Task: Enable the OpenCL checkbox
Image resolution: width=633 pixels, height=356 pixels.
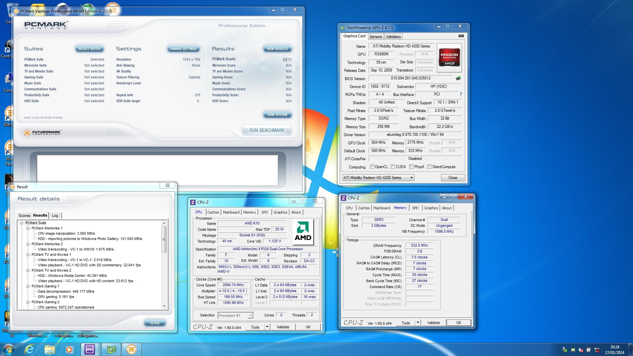Action: point(372,167)
